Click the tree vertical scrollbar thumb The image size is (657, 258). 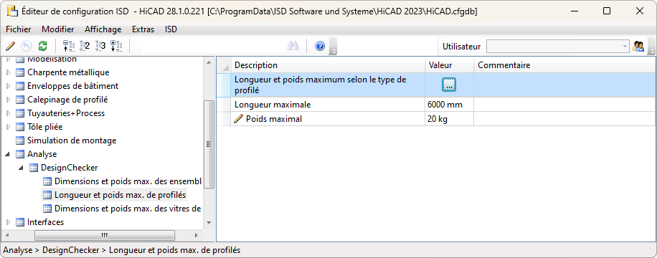coord(209,145)
